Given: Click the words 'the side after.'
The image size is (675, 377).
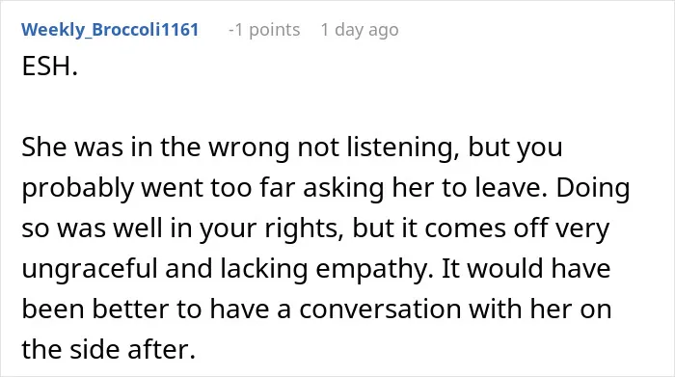Looking at the screenshot, I should tap(108, 349).
